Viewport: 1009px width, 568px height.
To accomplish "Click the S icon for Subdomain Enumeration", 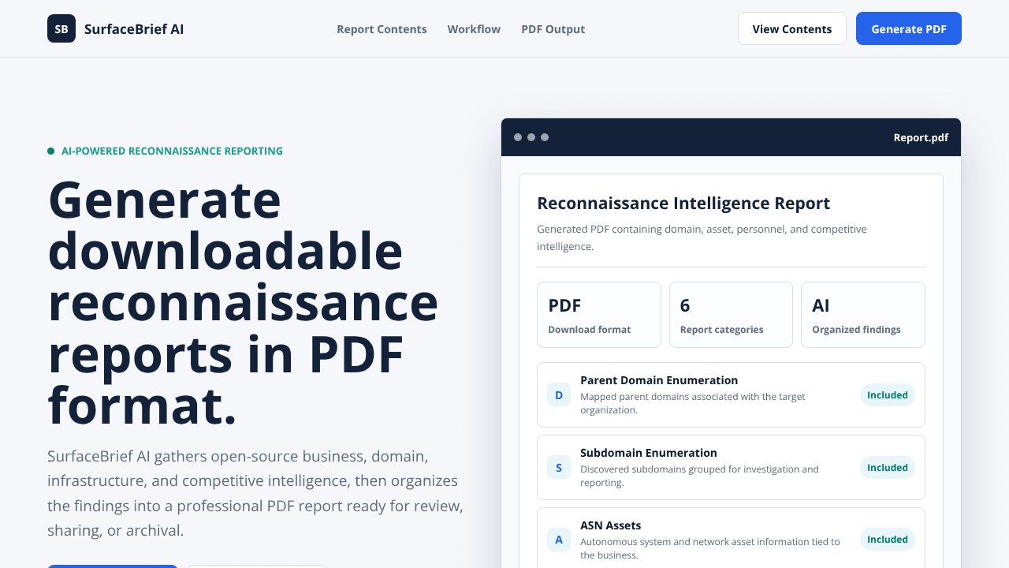I will pos(559,467).
